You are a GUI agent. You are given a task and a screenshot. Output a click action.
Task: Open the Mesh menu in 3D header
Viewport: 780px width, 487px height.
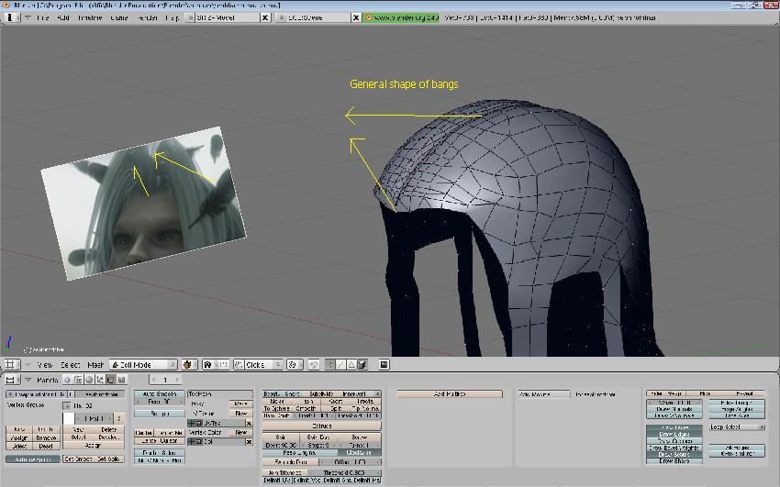95,365
